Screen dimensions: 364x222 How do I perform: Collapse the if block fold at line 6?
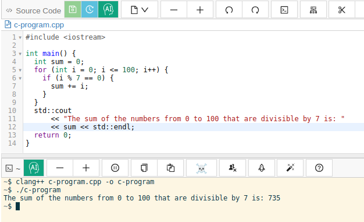(x=20, y=78)
